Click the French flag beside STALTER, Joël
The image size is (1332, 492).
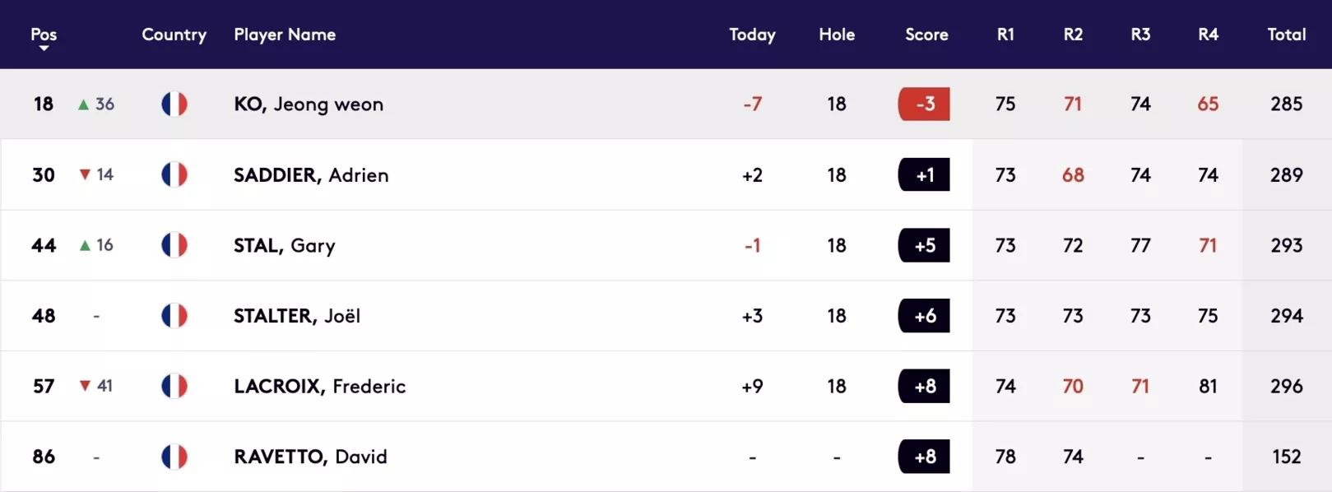tap(174, 316)
